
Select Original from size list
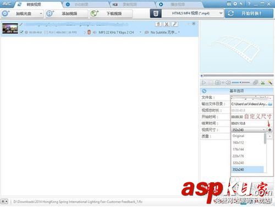coord(248,136)
